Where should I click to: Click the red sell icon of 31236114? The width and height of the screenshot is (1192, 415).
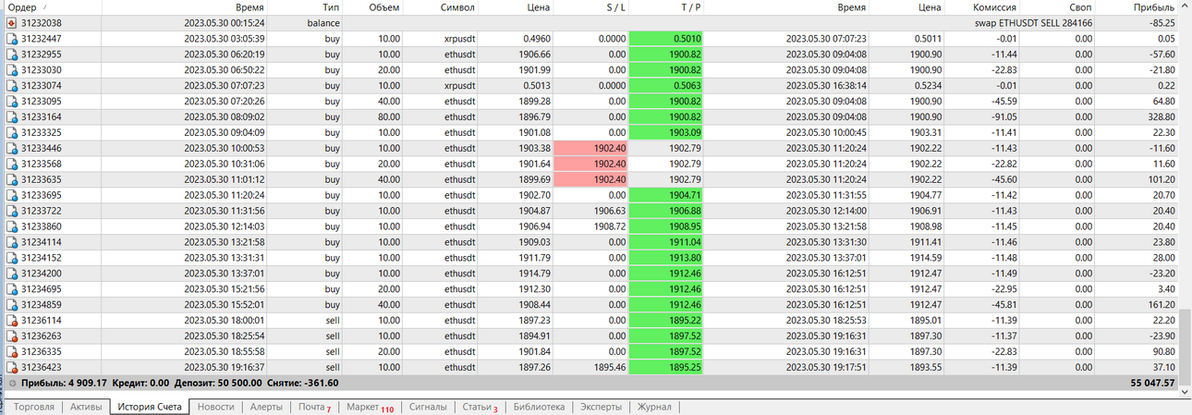point(11,320)
